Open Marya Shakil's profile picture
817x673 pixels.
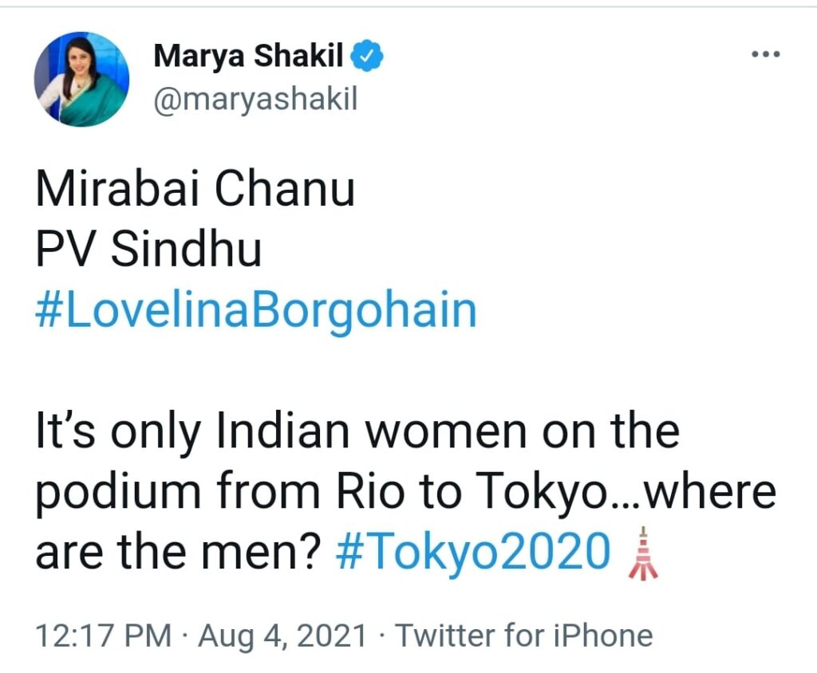(82, 79)
